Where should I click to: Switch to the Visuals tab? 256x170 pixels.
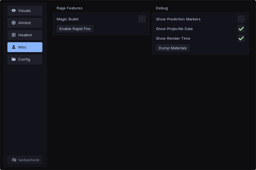click(25, 10)
